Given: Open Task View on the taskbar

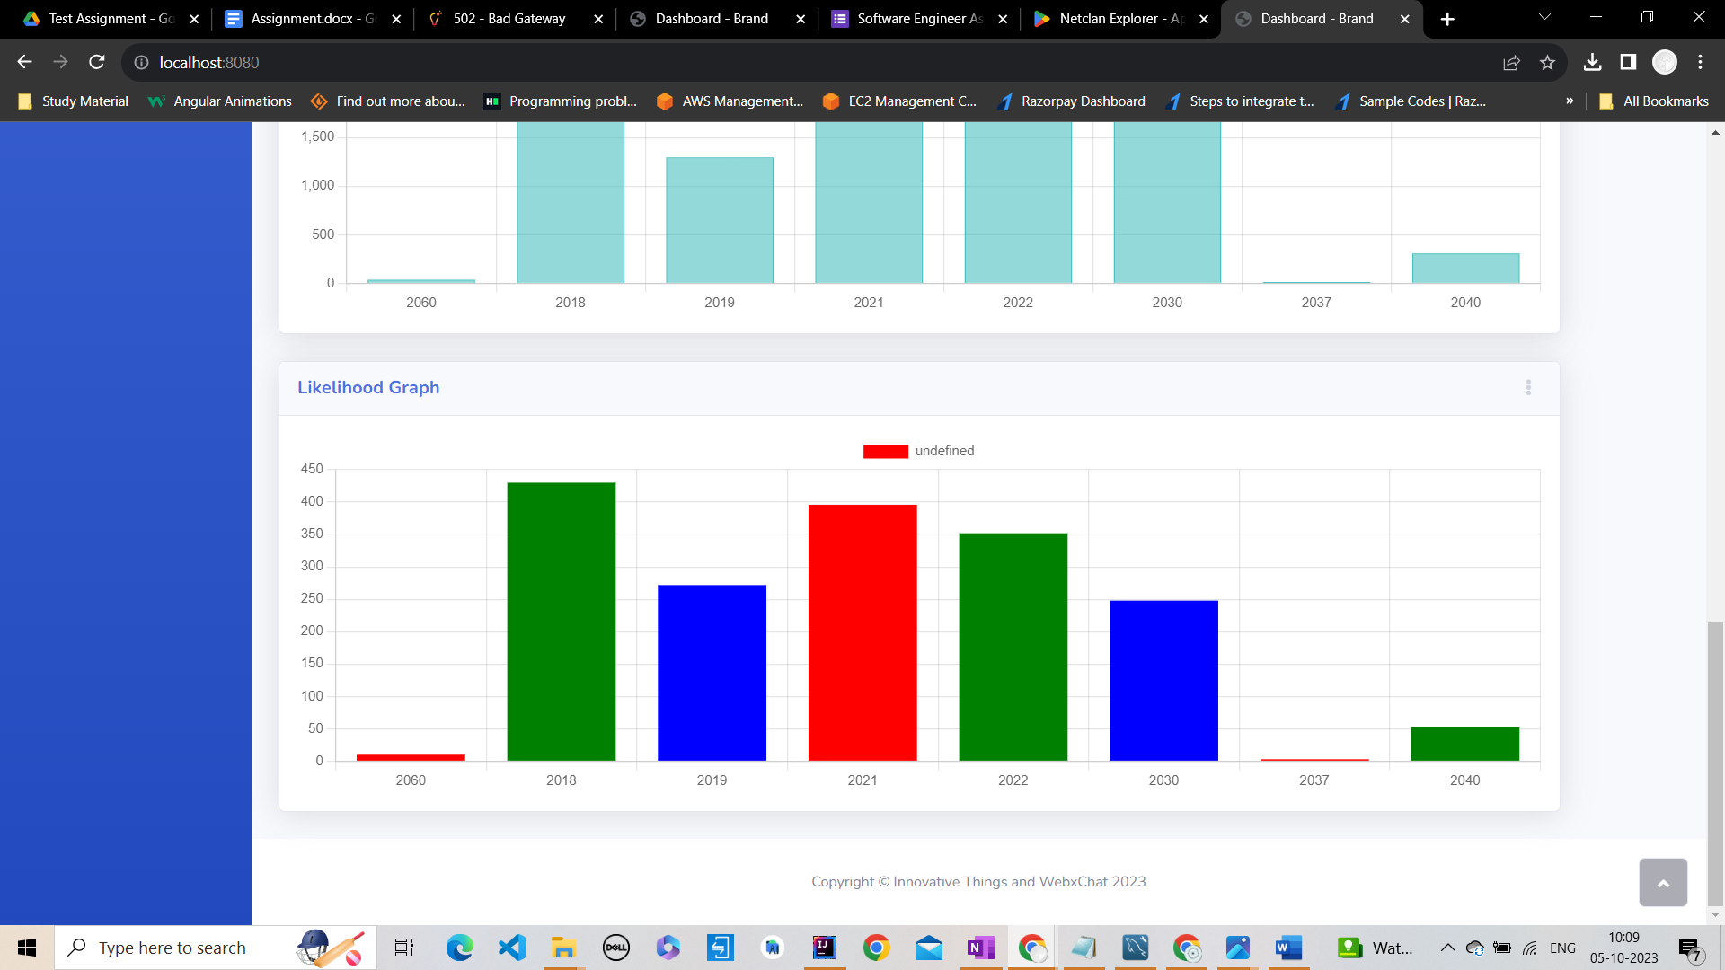Looking at the screenshot, I should tap(404, 948).
